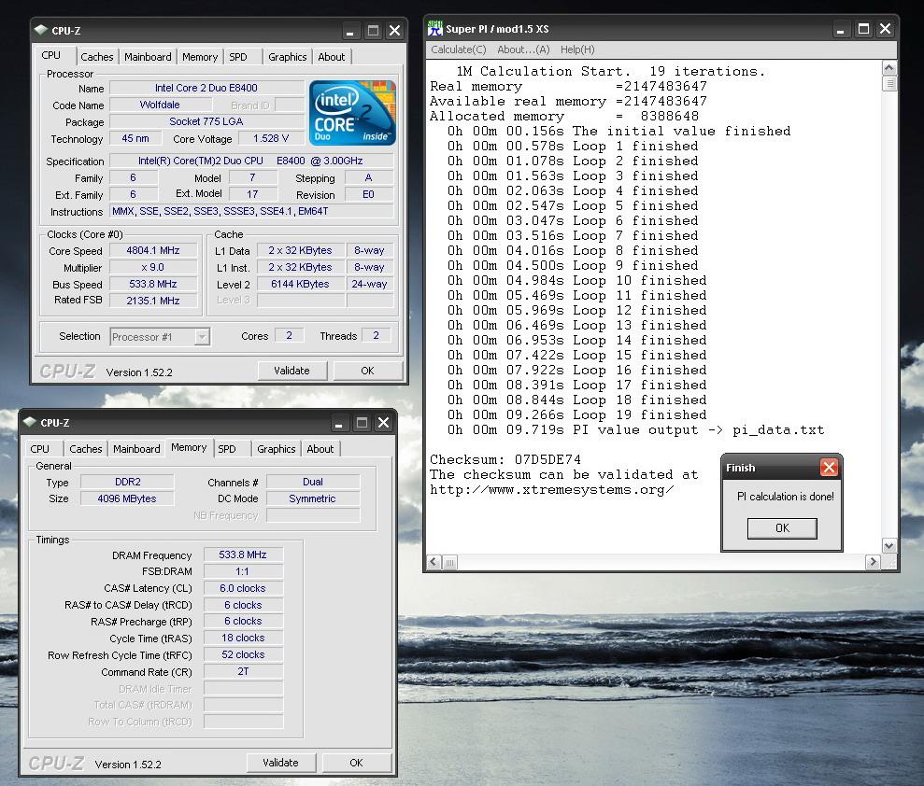Switch to Graphics tab in top CPU-Z window
Screen dimensions: 924x786
coord(287,57)
